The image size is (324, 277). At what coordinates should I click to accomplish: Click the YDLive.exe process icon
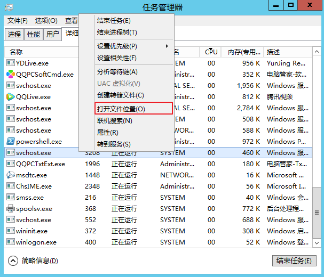11,63
